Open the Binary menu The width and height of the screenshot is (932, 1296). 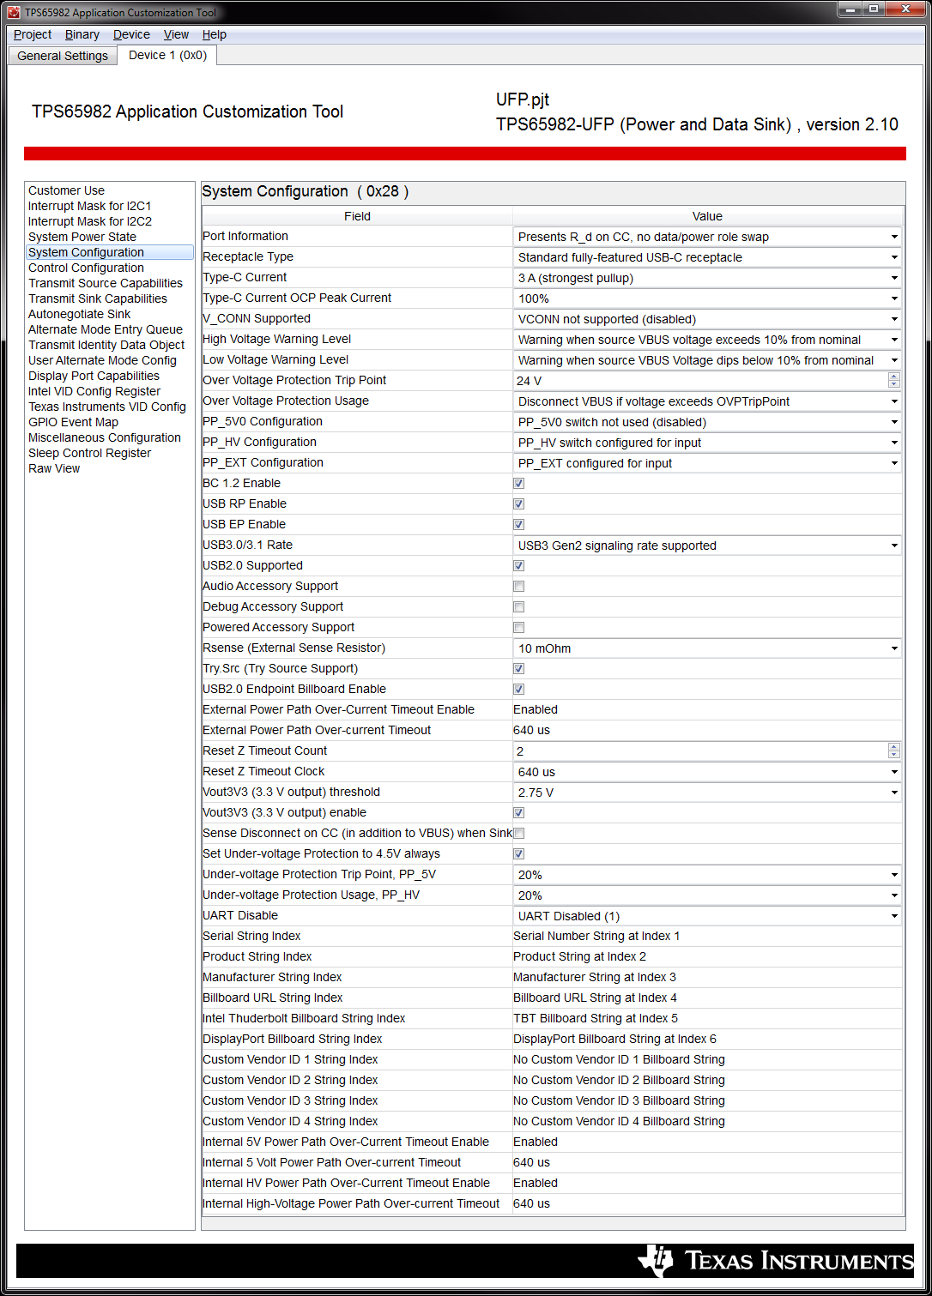tap(82, 34)
